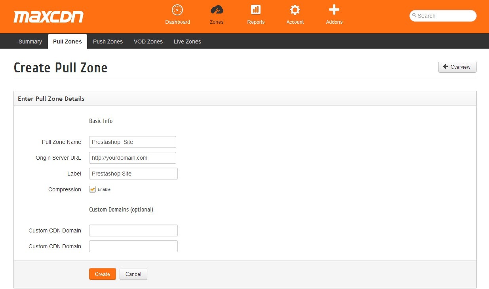Open the Reports chart icon
The image size is (489, 289).
click(x=256, y=10)
